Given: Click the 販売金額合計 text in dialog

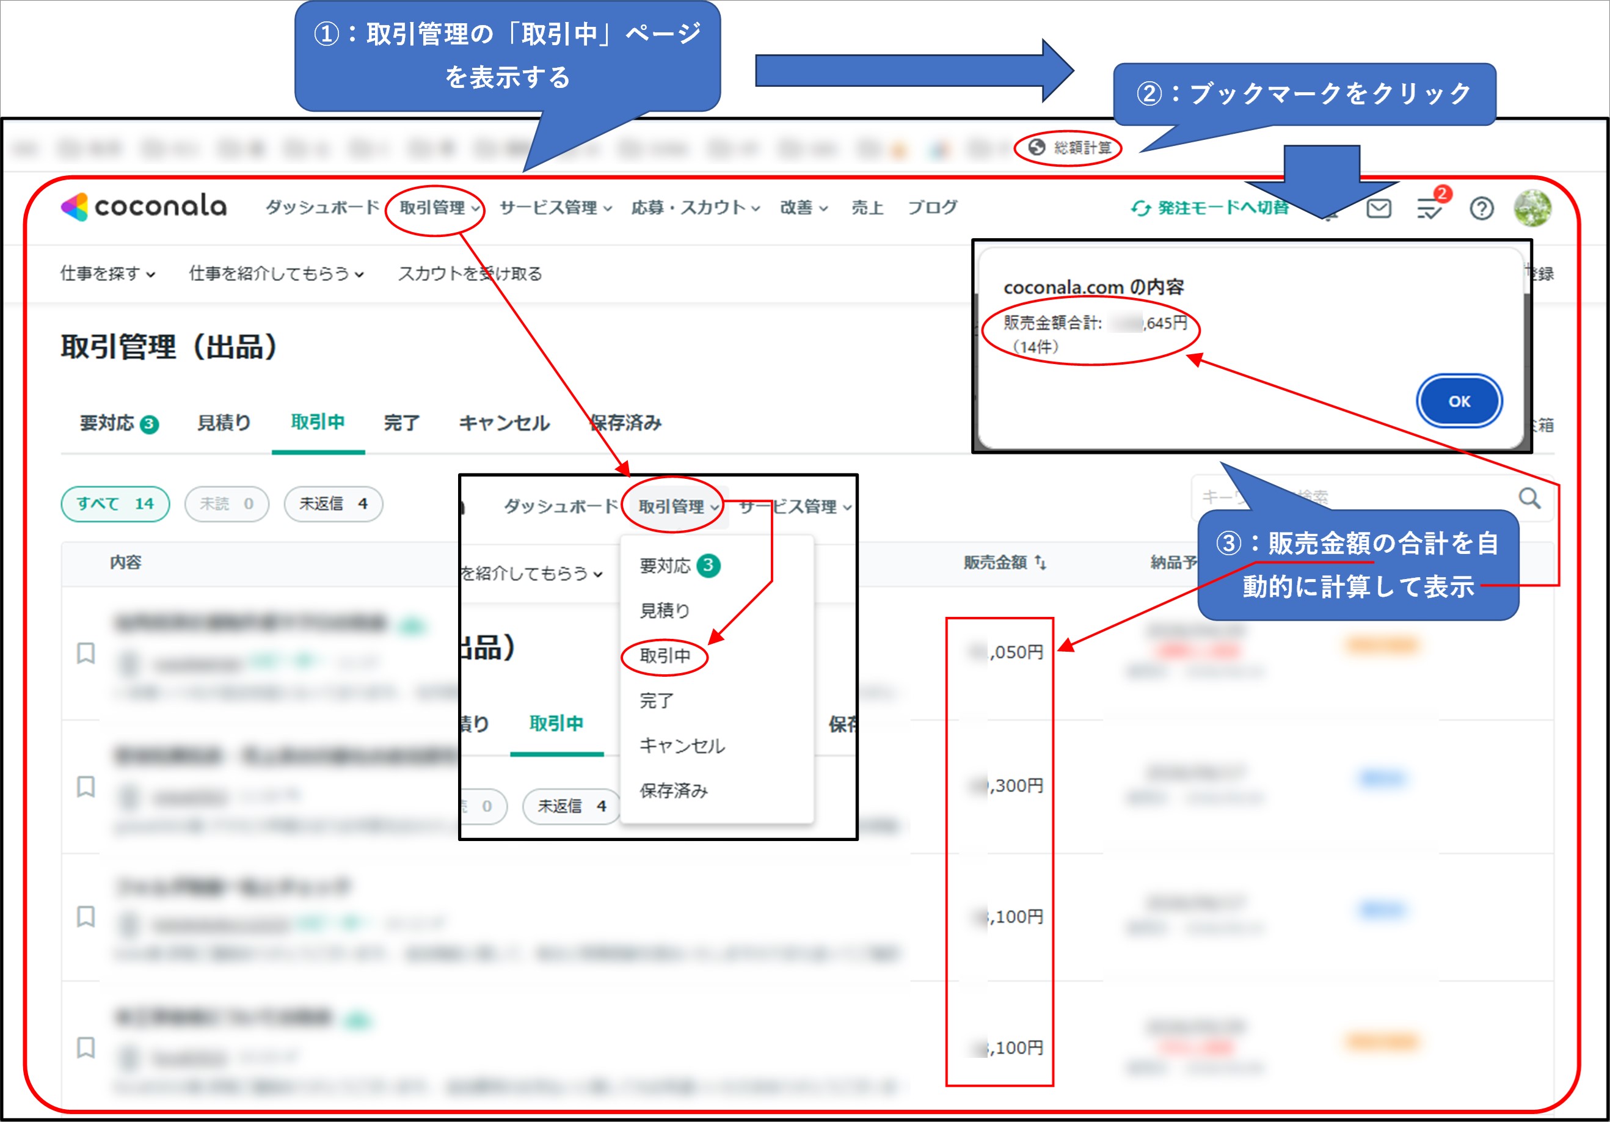Looking at the screenshot, I should [x=1095, y=323].
